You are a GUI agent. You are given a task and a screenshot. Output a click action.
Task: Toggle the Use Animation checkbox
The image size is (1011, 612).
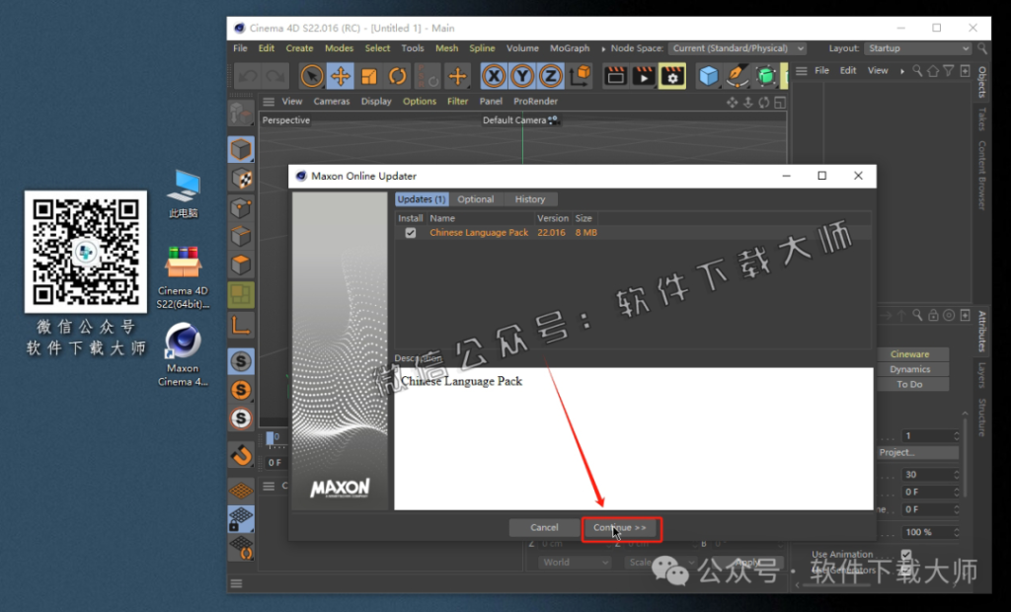tap(905, 555)
